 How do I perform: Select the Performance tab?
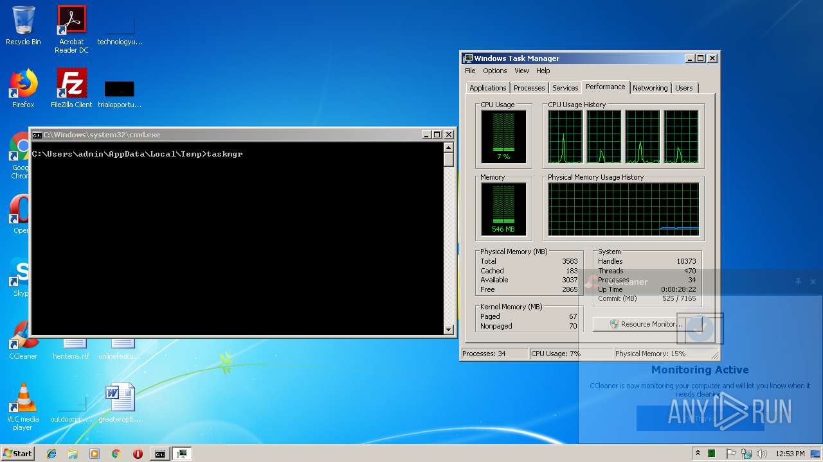pos(606,87)
